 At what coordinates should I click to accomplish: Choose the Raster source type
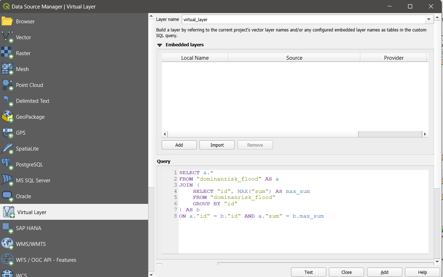(23, 53)
